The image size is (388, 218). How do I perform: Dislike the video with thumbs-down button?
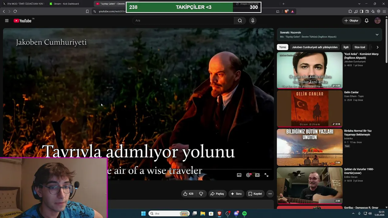click(x=201, y=194)
